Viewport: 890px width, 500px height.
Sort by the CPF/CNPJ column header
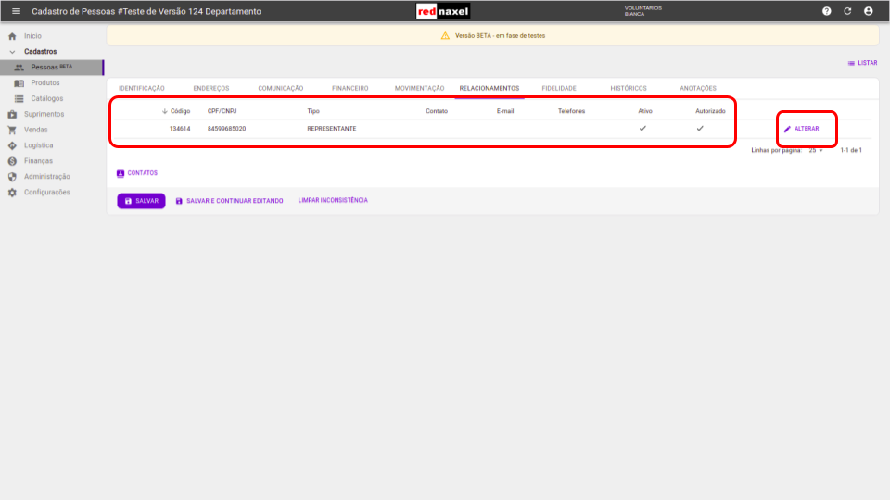222,111
